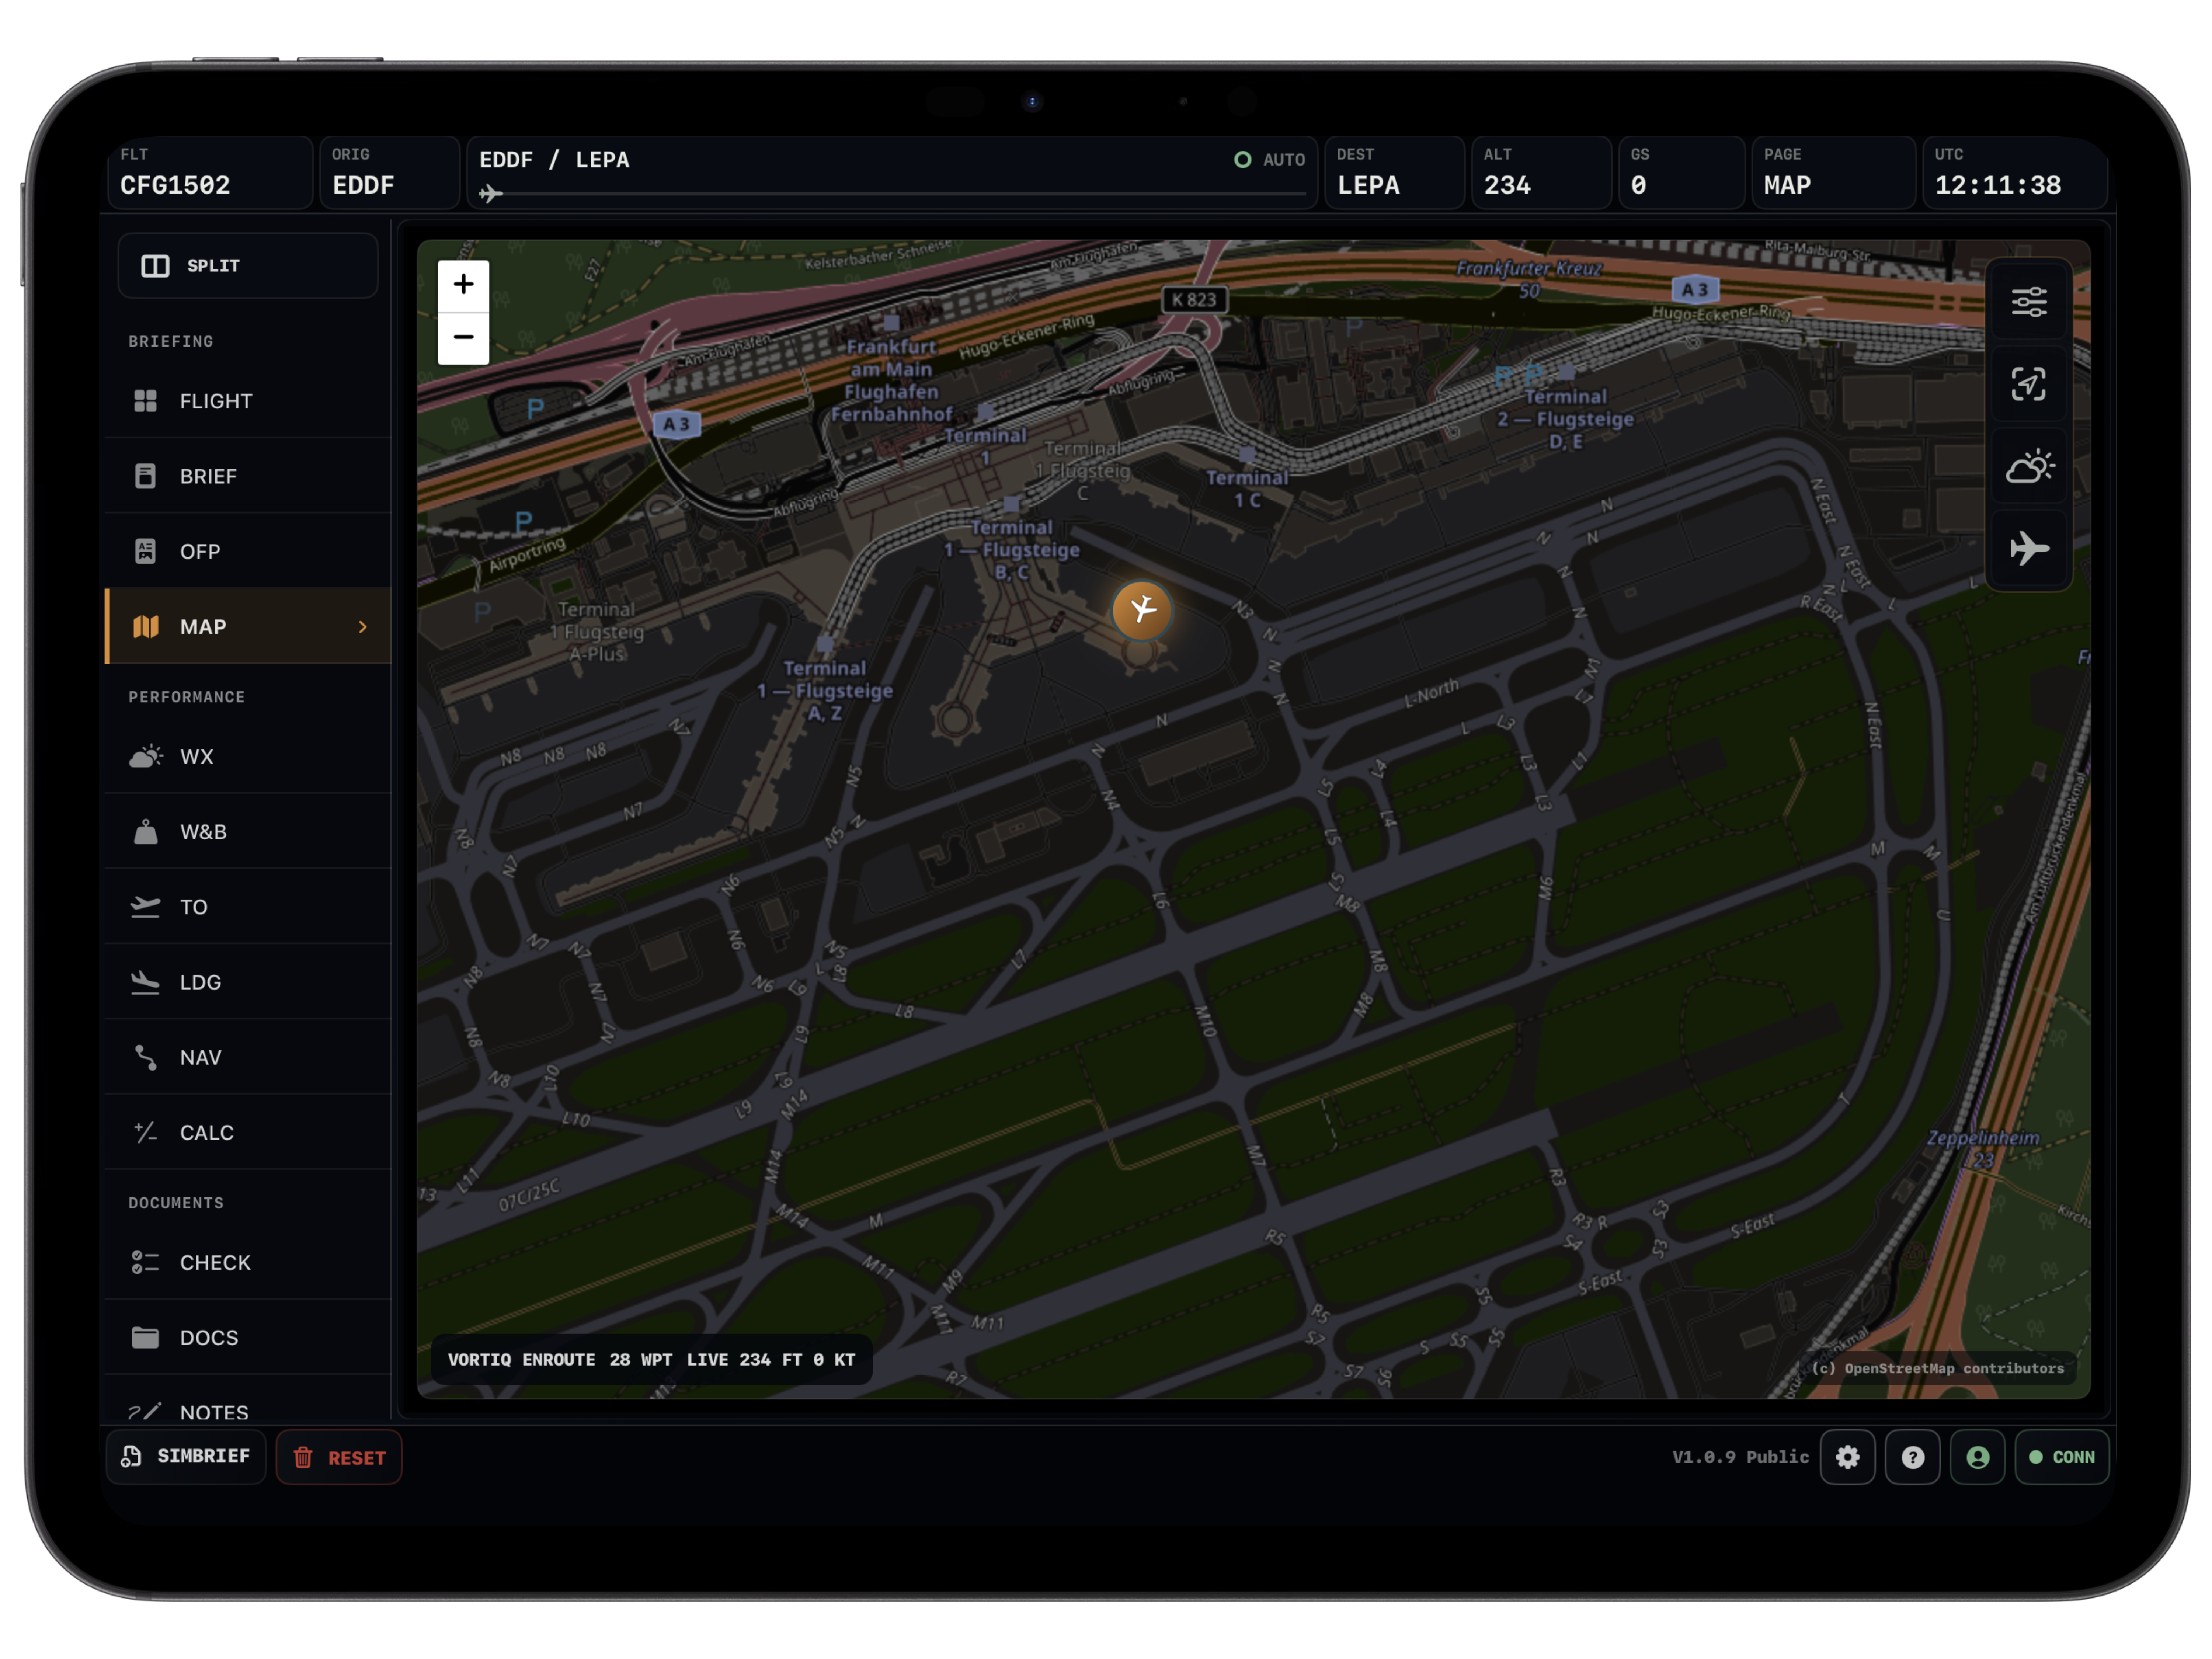Open the SPLIT view button

pyautogui.click(x=248, y=266)
